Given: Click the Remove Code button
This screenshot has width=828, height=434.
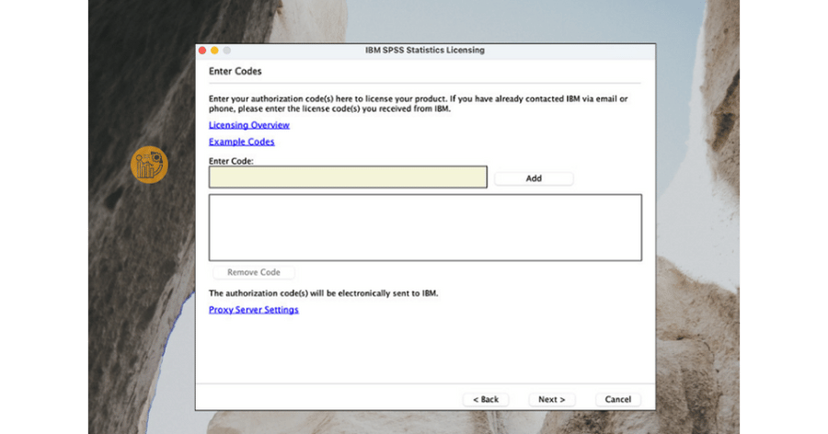Looking at the screenshot, I should point(253,272).
